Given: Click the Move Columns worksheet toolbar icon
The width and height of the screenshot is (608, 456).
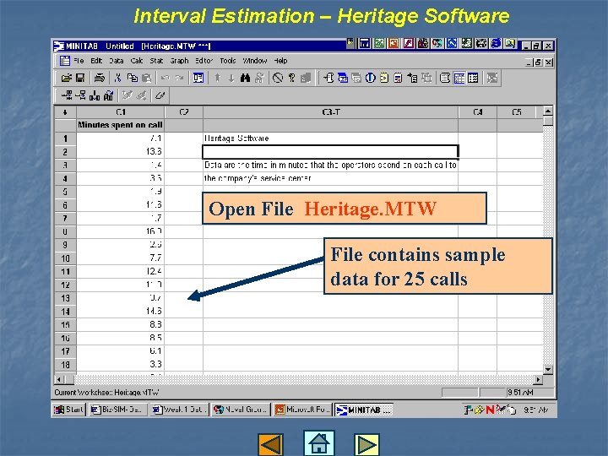Looking at the screenshot, I should tap(109, 95).
